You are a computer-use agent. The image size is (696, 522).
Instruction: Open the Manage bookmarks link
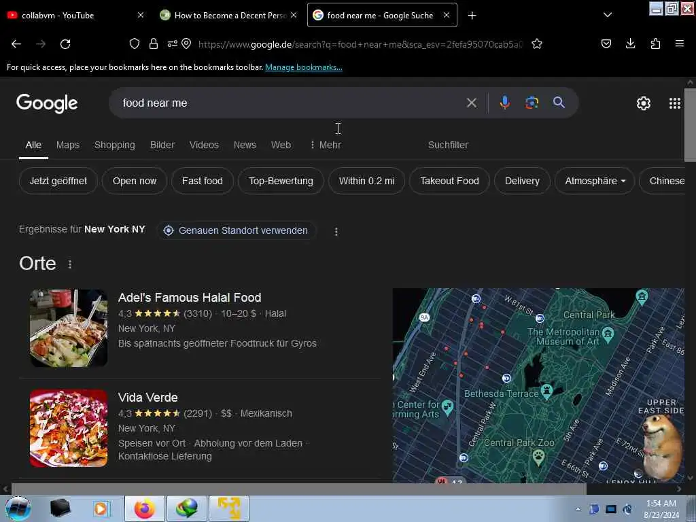pyautogui.click(x=304, y=67)
